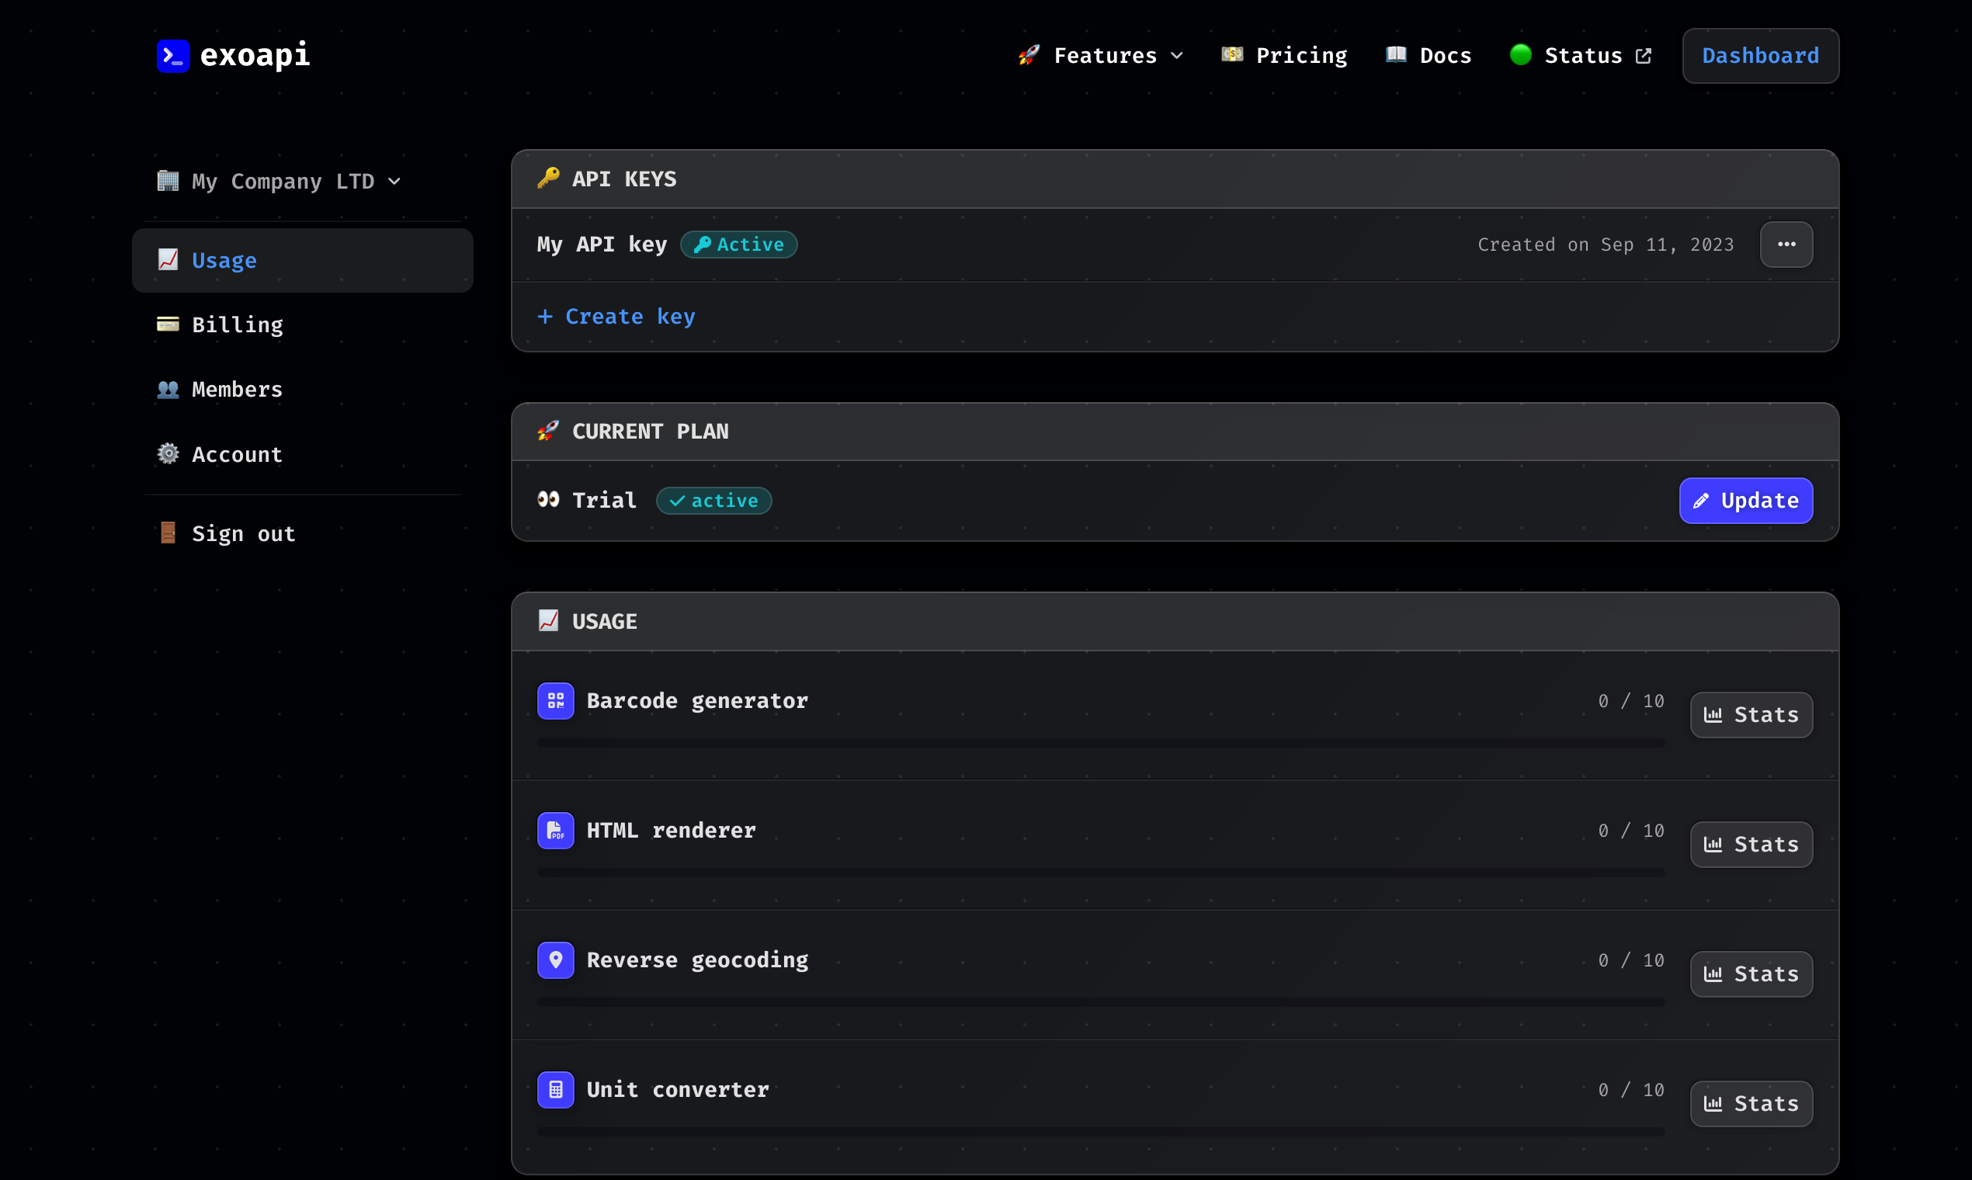Click the Active key status badge
The height and width of the screenshot is (1180, 1972).
coord(738,244)
